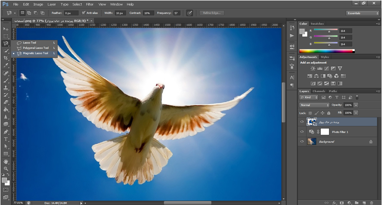Open the Color panel flyout menu
The image size is (382, 205).
378,24
